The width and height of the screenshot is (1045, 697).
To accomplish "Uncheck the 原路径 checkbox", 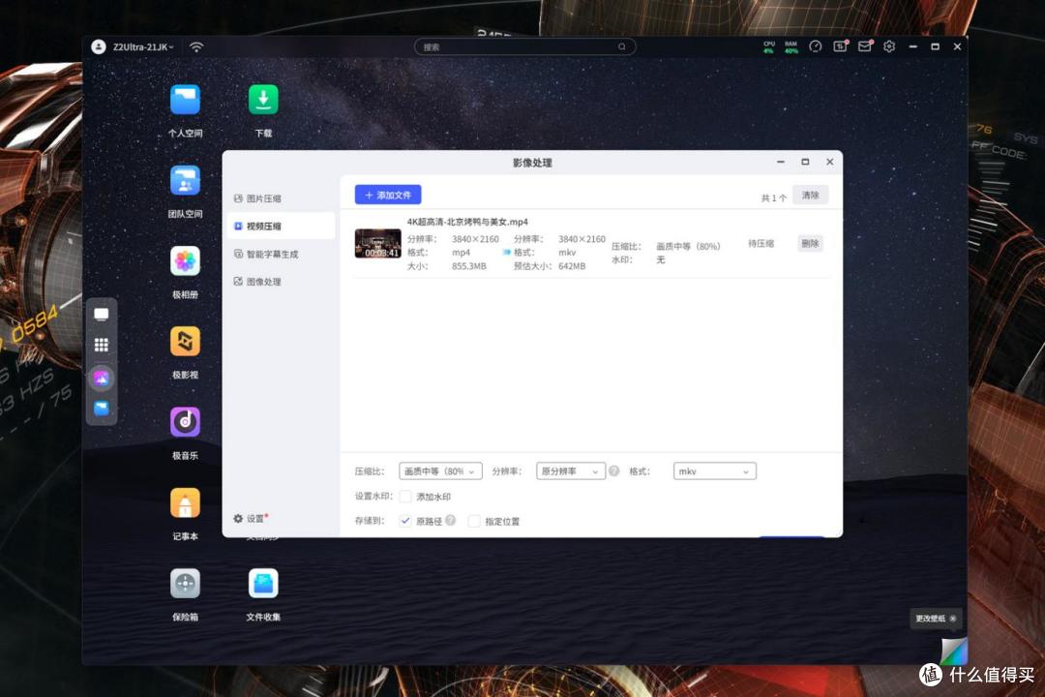I will click(x=405, y=521).
